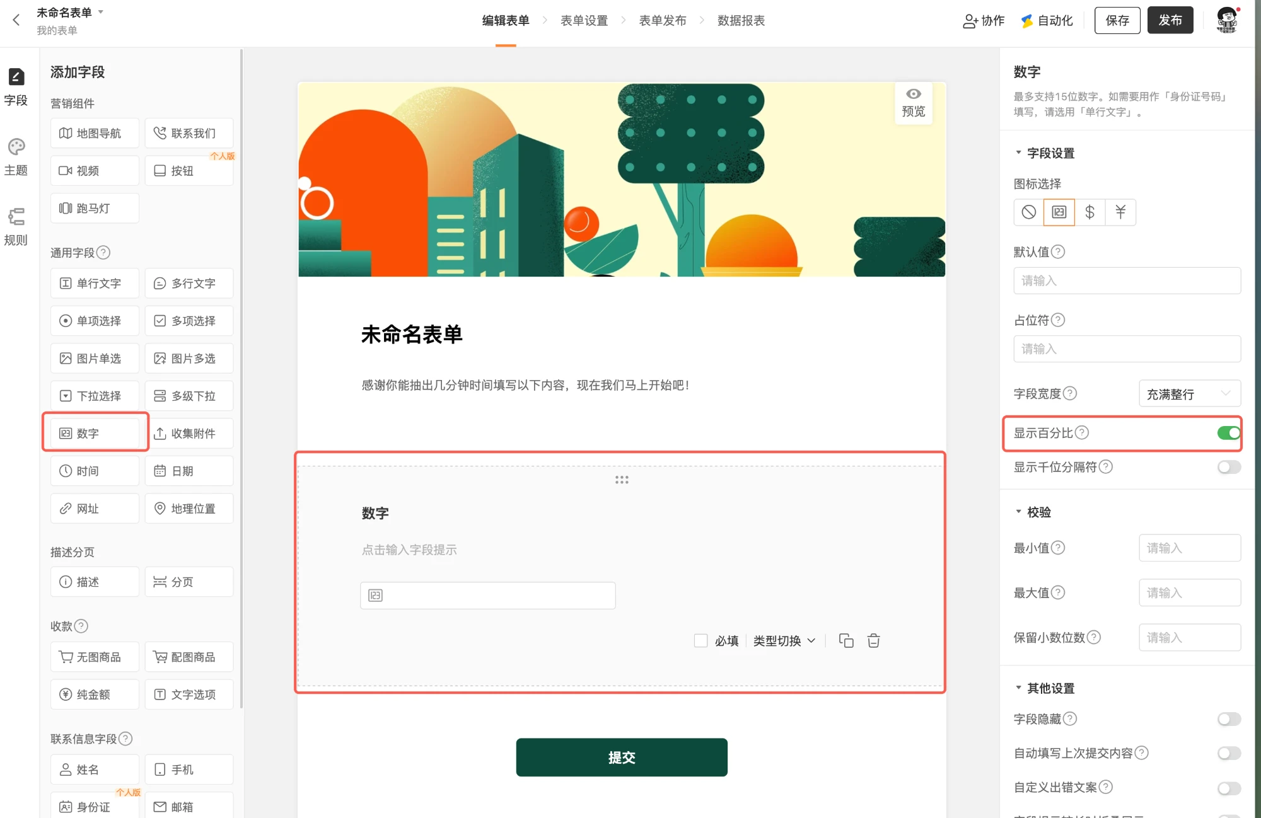Add a 描述 description block
The height and width of the screenshot is (818, 1261).
coord(95,582)
